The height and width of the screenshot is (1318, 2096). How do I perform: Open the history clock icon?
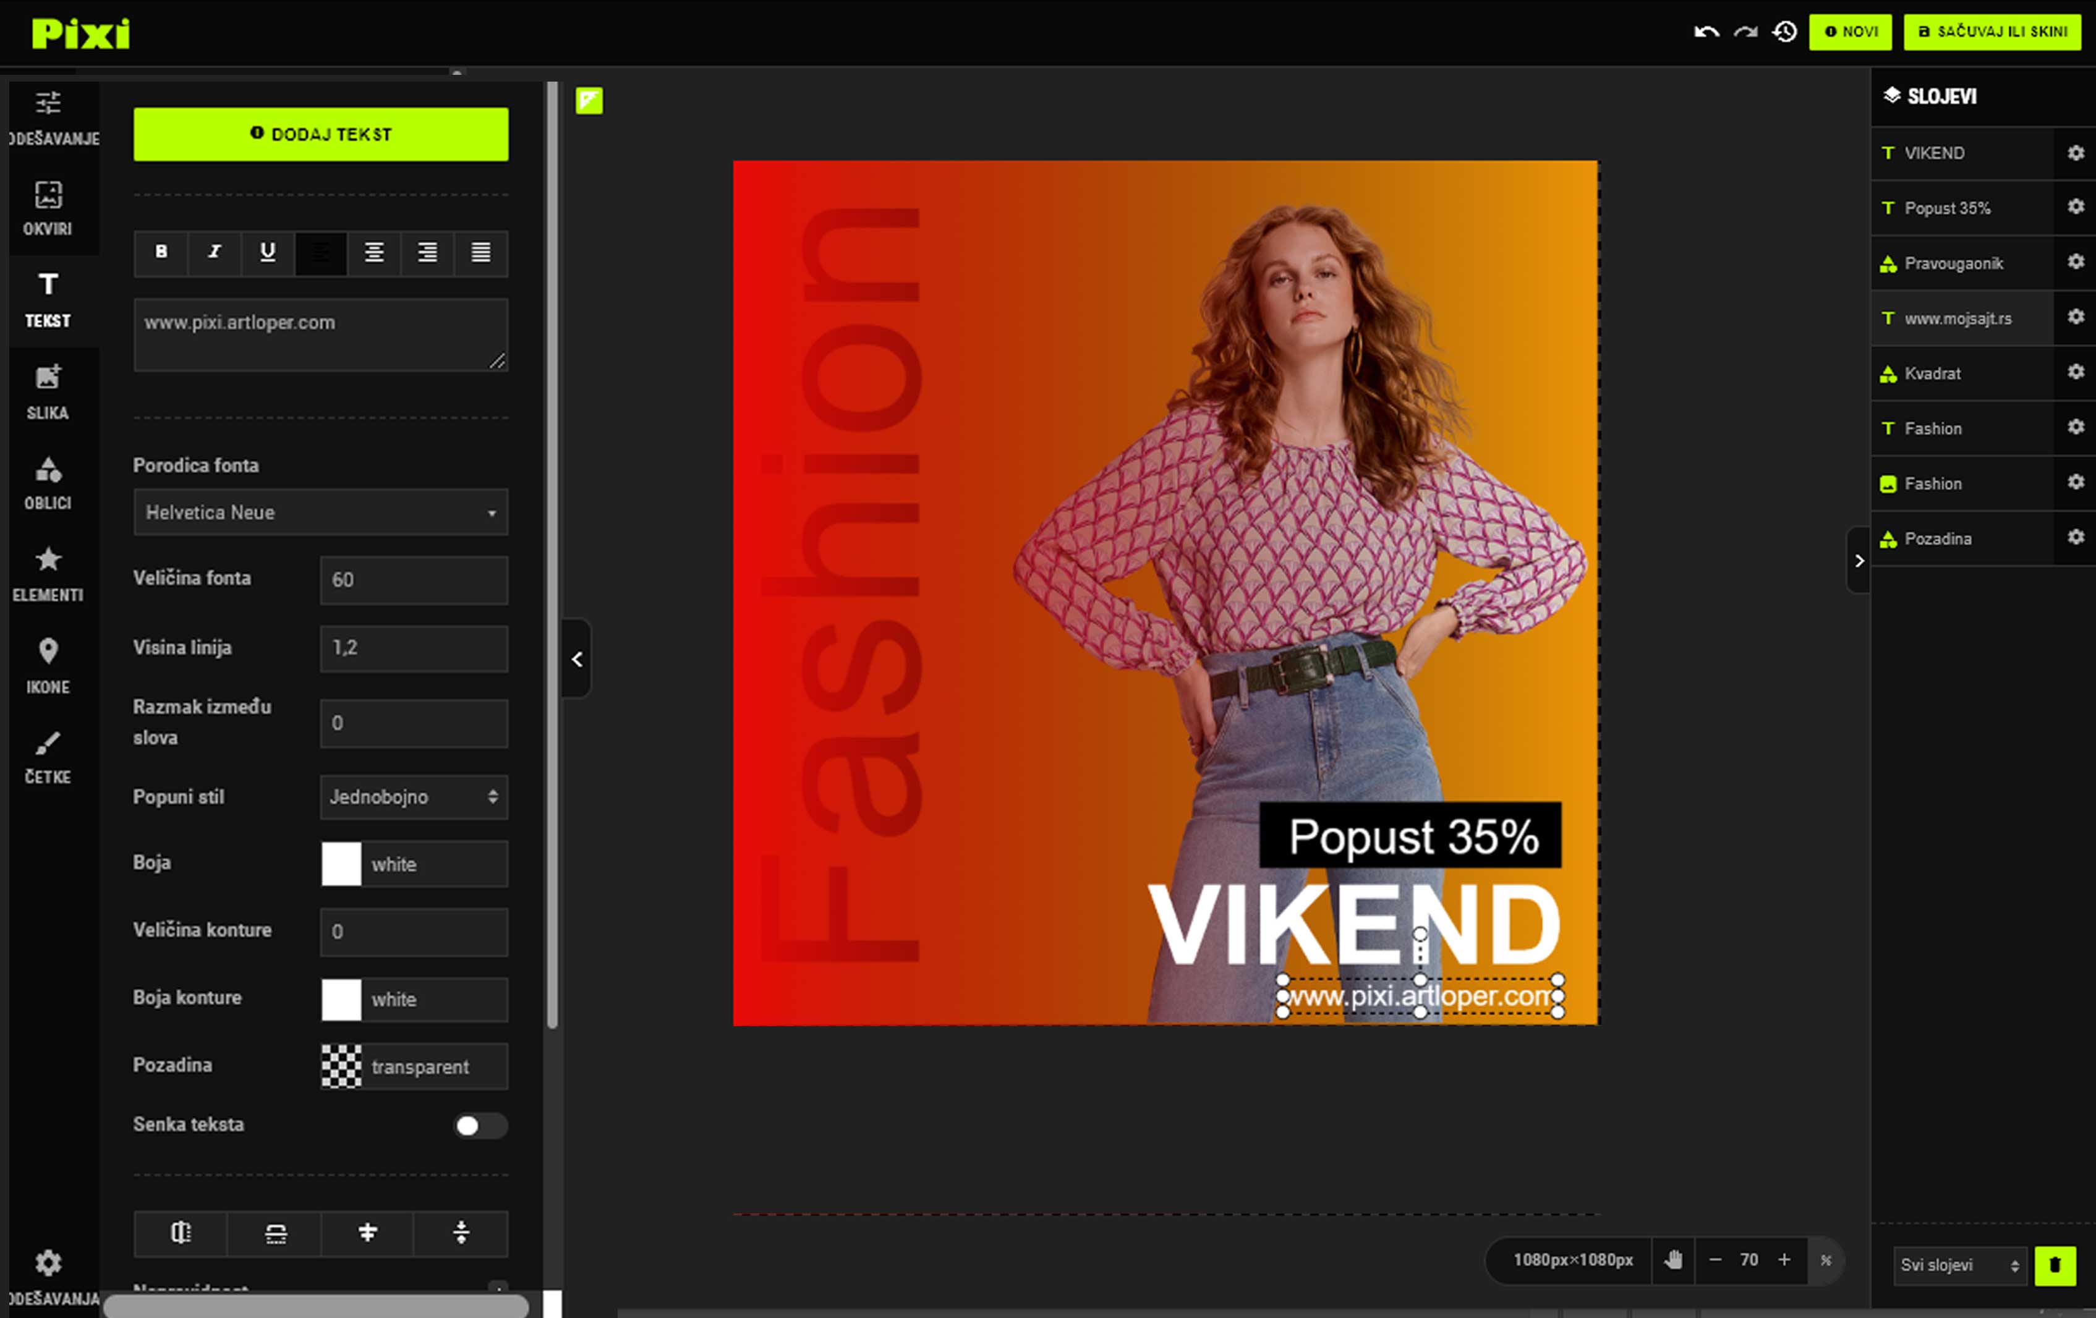[x=1784, y=32]
